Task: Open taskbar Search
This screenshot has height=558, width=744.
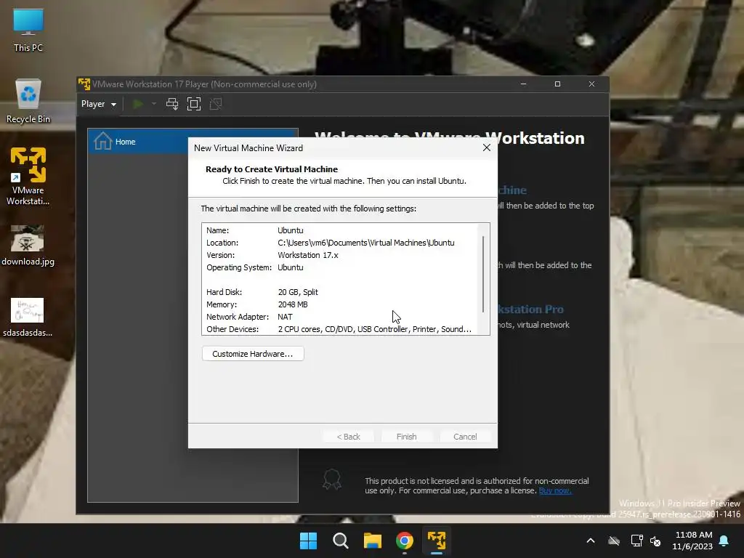Action: tap(341, 541)
